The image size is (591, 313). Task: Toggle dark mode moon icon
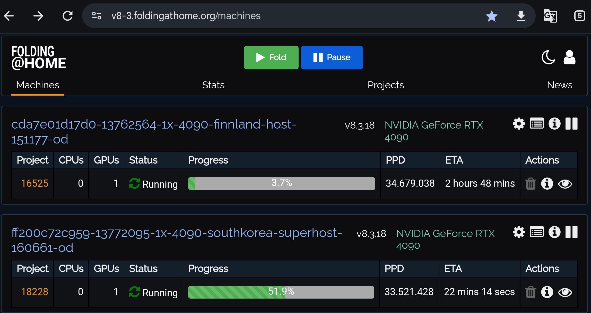548,57
